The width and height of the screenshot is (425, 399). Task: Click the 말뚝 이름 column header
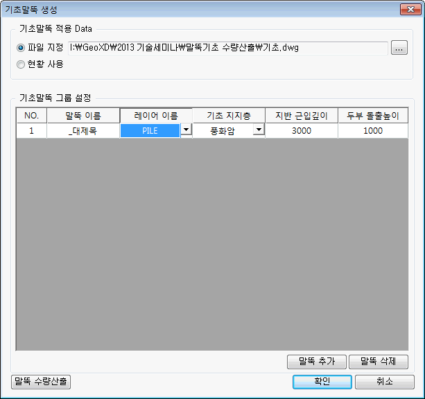(x=83, y=116)
